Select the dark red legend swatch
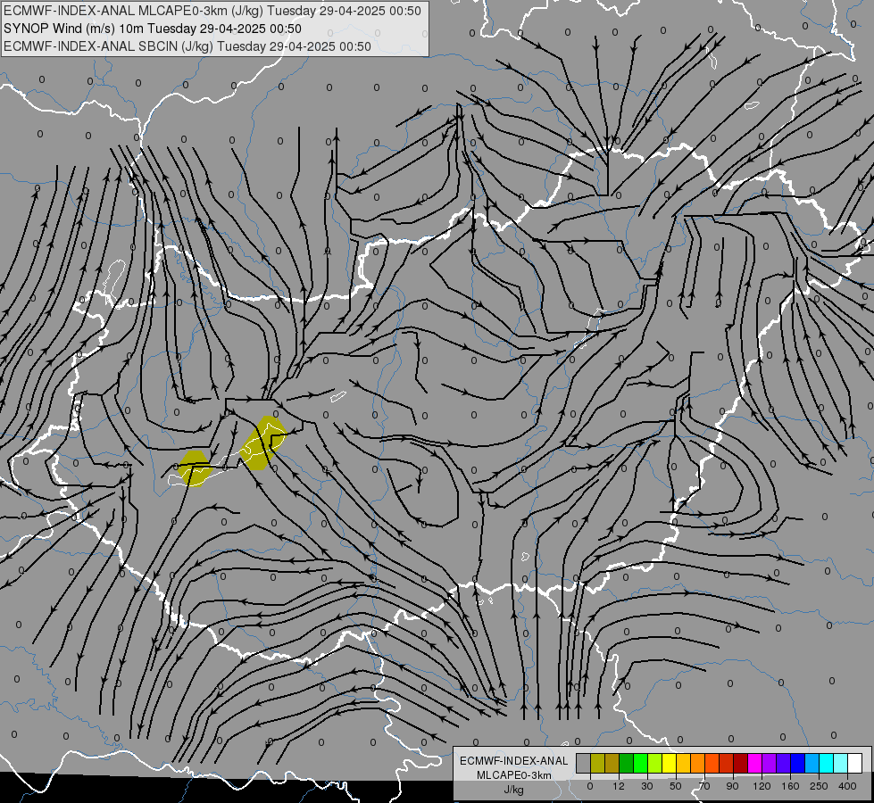The image size is (874, 803). (x=740, y=763)
